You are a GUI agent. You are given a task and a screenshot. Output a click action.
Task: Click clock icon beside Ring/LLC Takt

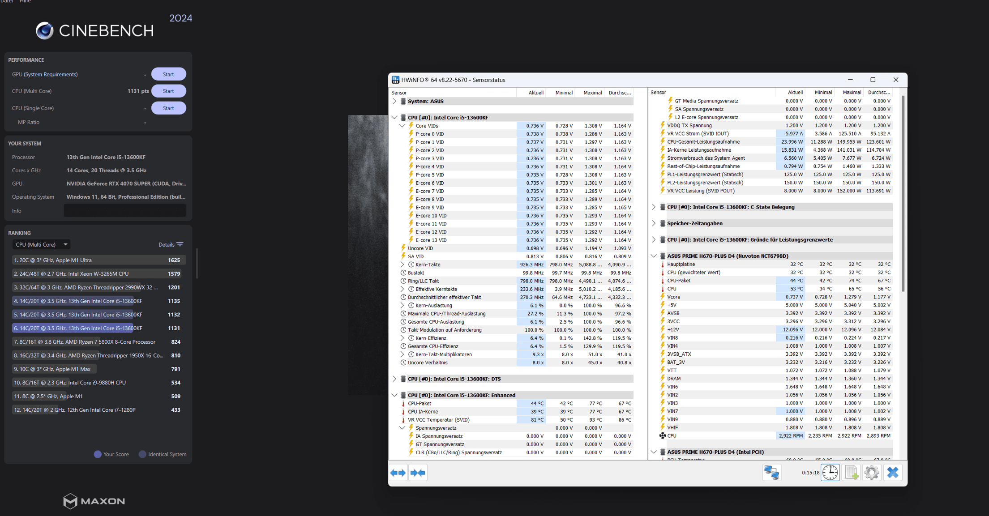pos(403,281)
